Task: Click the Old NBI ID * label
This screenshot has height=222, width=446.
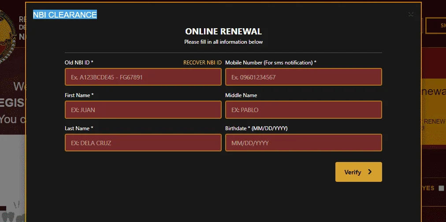Action: (79, 63)
